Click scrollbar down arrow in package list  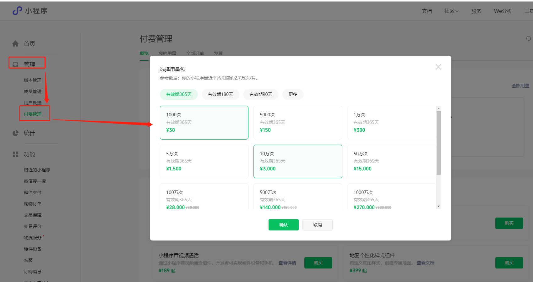click(438, 206)
